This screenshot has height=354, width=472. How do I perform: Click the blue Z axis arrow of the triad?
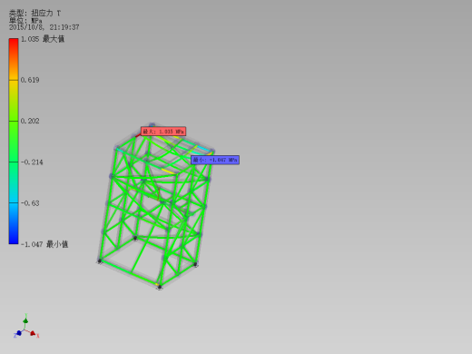pyautogui.click(x=18, y=333)
